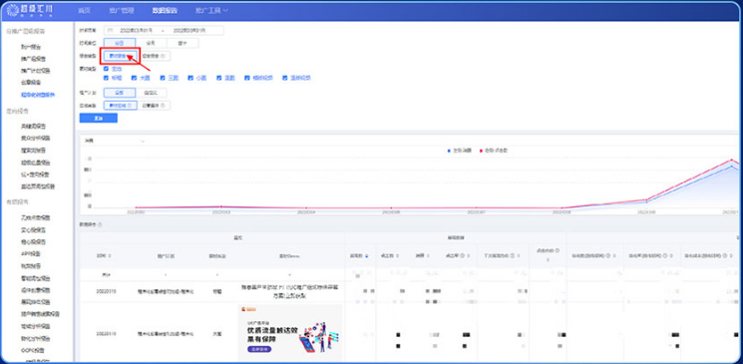Open the 推广管理 navigation tab
The image size is (743, 364).
(122, 10)
